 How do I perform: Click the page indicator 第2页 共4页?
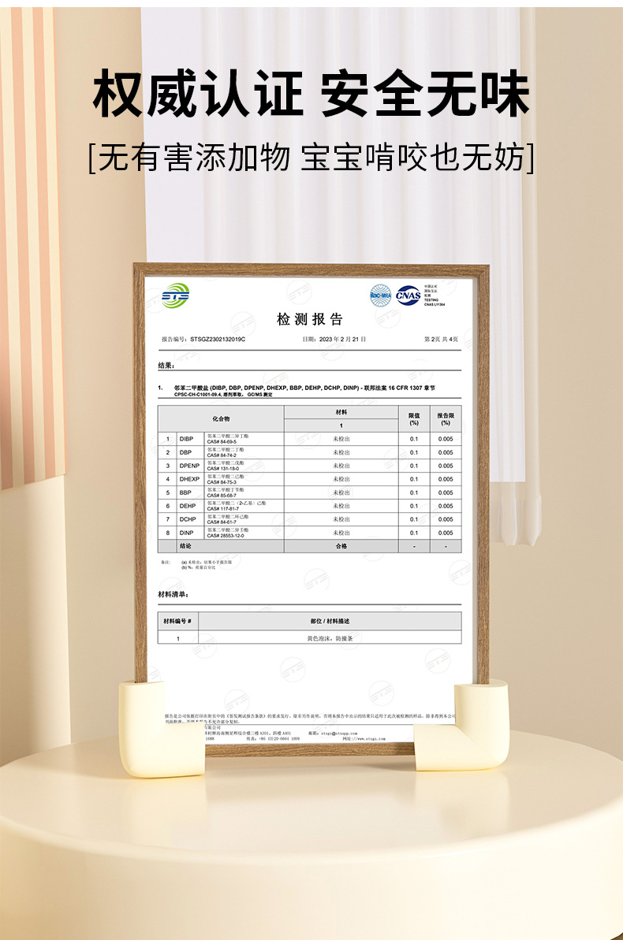tap(441, 340)
